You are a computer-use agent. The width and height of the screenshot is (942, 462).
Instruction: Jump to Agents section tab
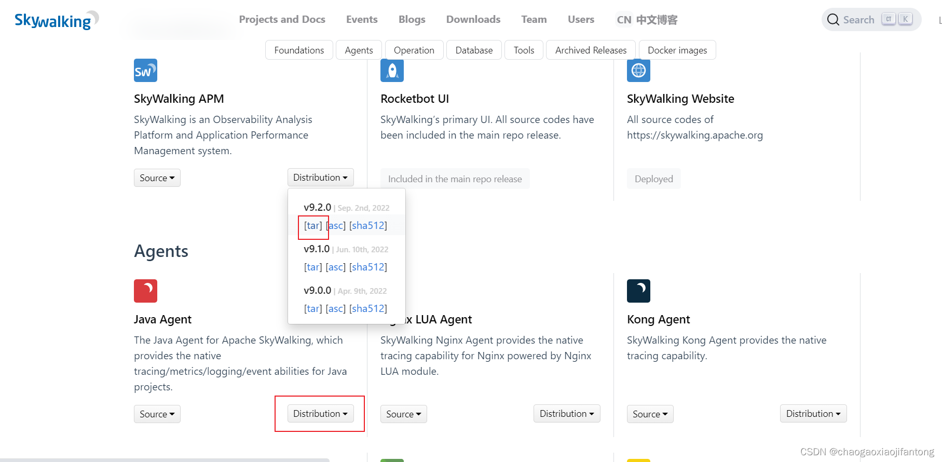pyautogui.click(x=359, y=50)
